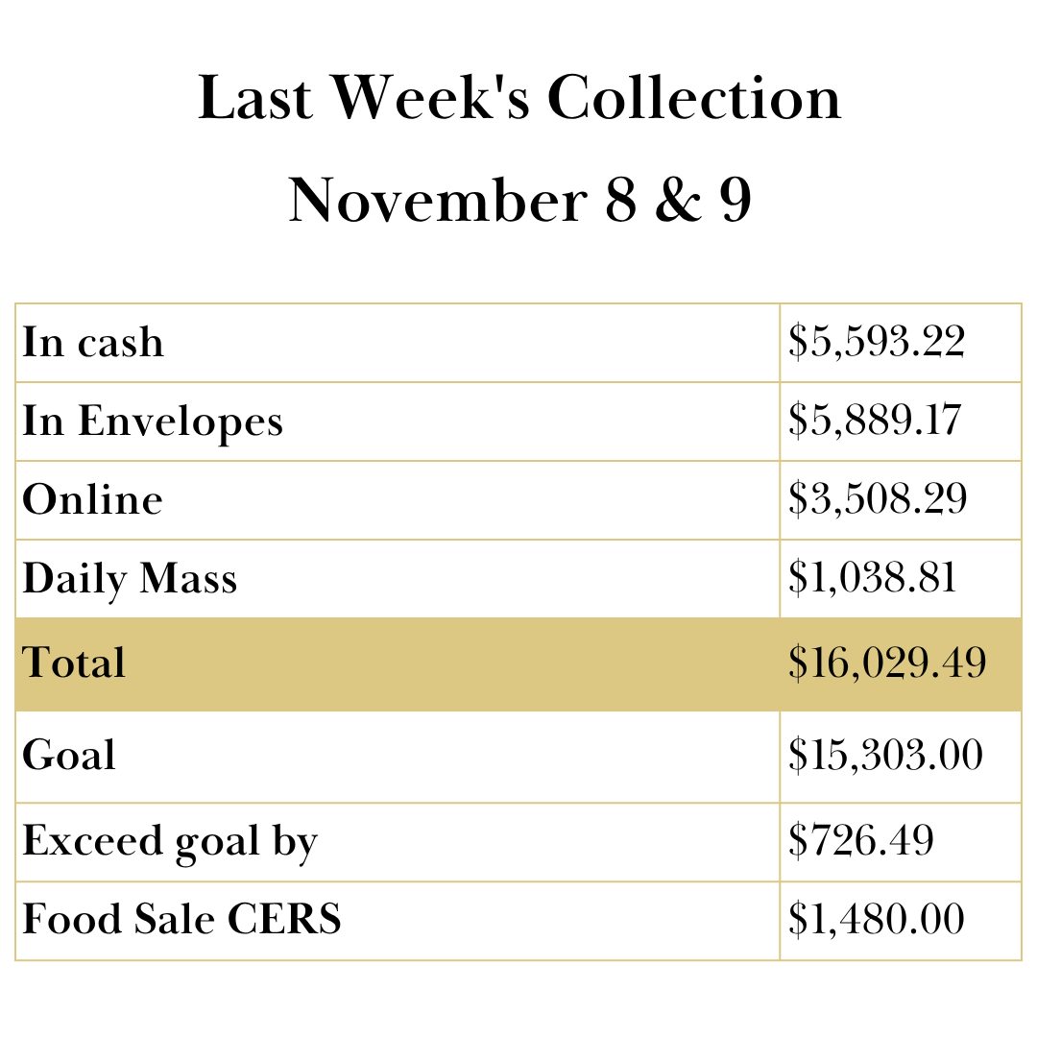Click the $16,029.49 total amount
Viewport: 1037px width, 1037px height.
coord(887,663)
